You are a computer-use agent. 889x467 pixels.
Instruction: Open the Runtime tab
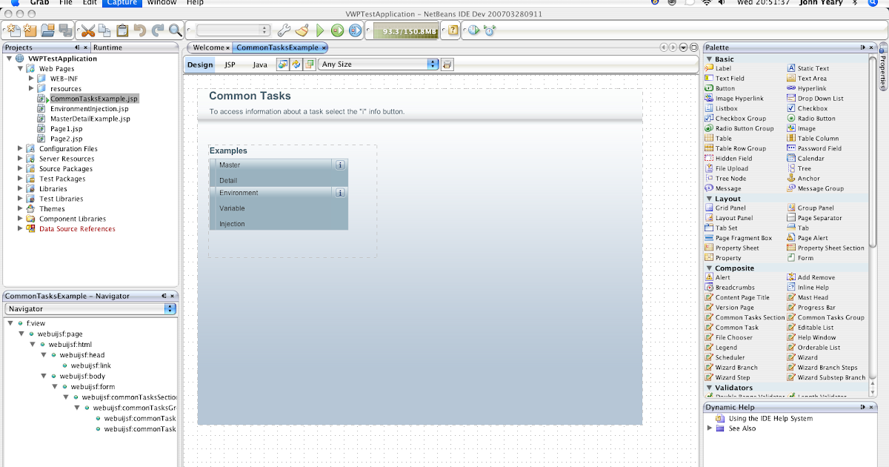coord(107,47)
